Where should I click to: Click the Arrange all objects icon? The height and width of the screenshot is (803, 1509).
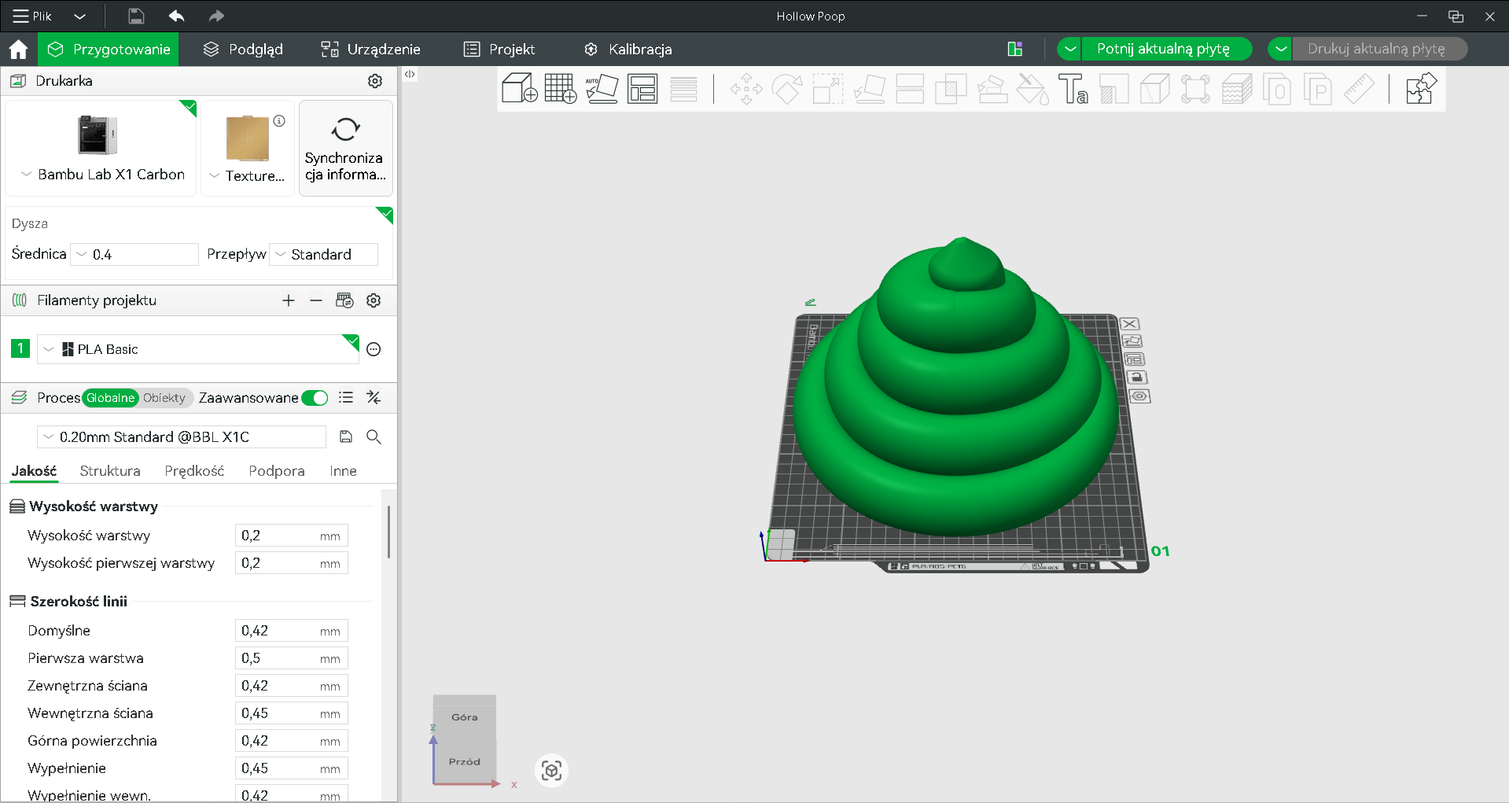point(643,88)
